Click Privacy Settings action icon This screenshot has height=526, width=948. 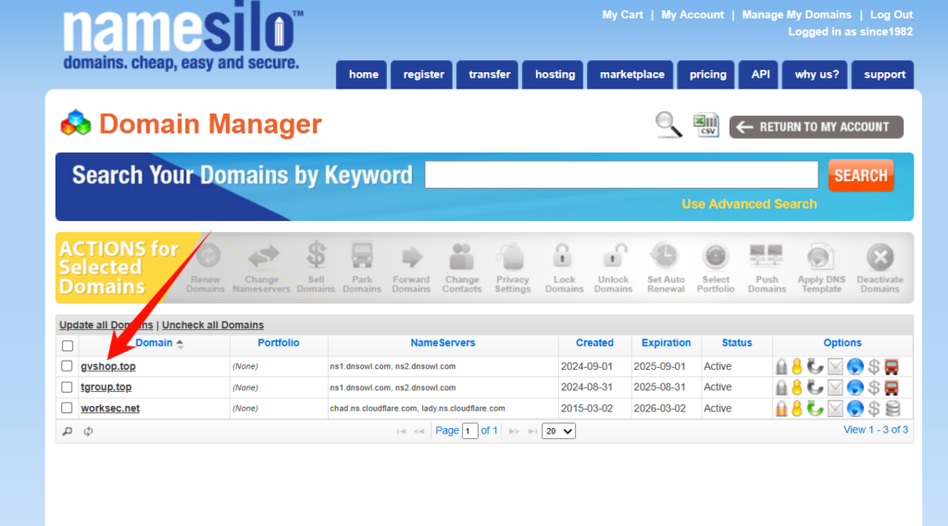513,256
